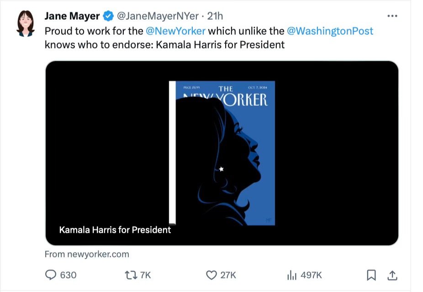Viewport: 423px width, 292px height.
Task: Like the tweet with the heart icon
Action: point(211,275)
